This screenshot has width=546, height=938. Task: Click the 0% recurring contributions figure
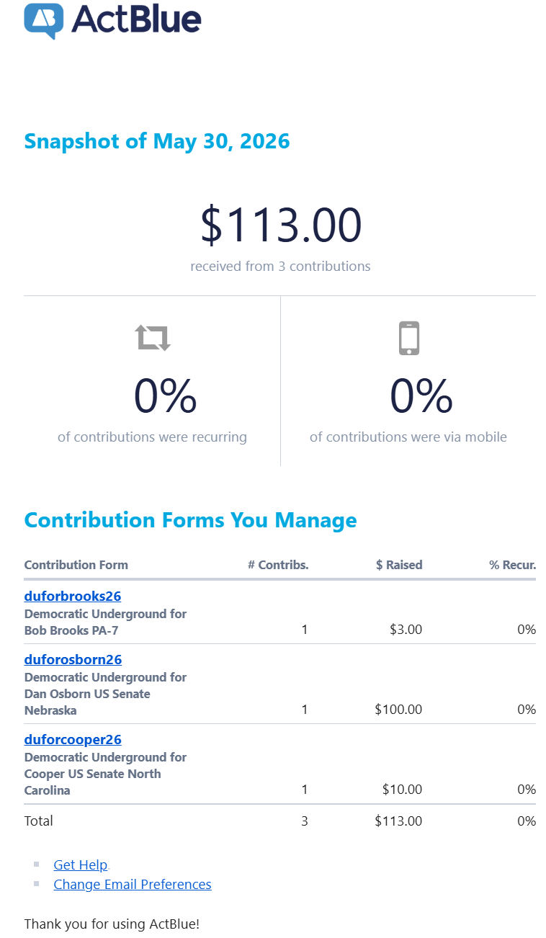coord(166,396)
